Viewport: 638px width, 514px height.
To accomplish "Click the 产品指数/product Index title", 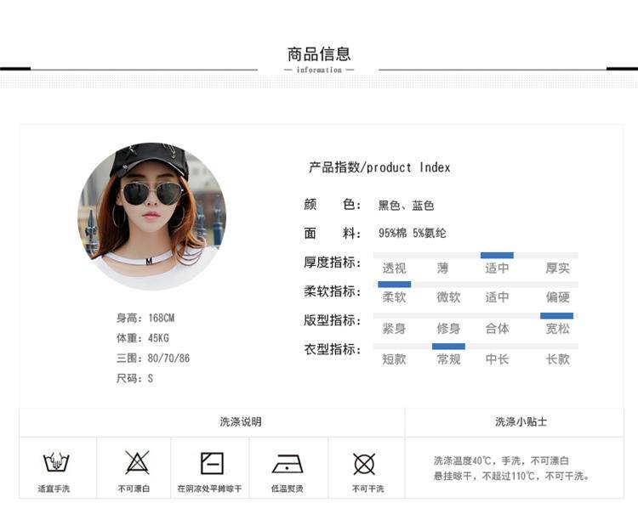I will click(x=379, y=167).
